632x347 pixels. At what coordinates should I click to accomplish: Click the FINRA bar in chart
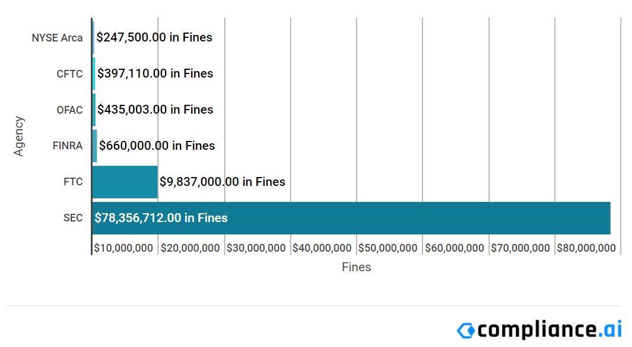coord(95,146)
